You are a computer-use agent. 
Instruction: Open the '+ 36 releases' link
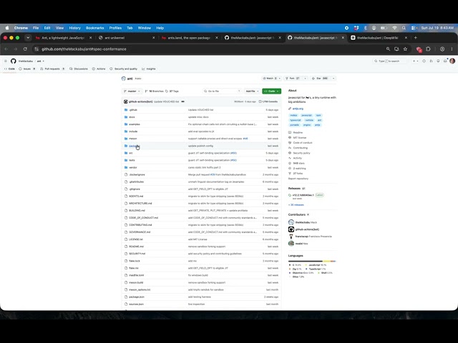(x=296, y=205)
